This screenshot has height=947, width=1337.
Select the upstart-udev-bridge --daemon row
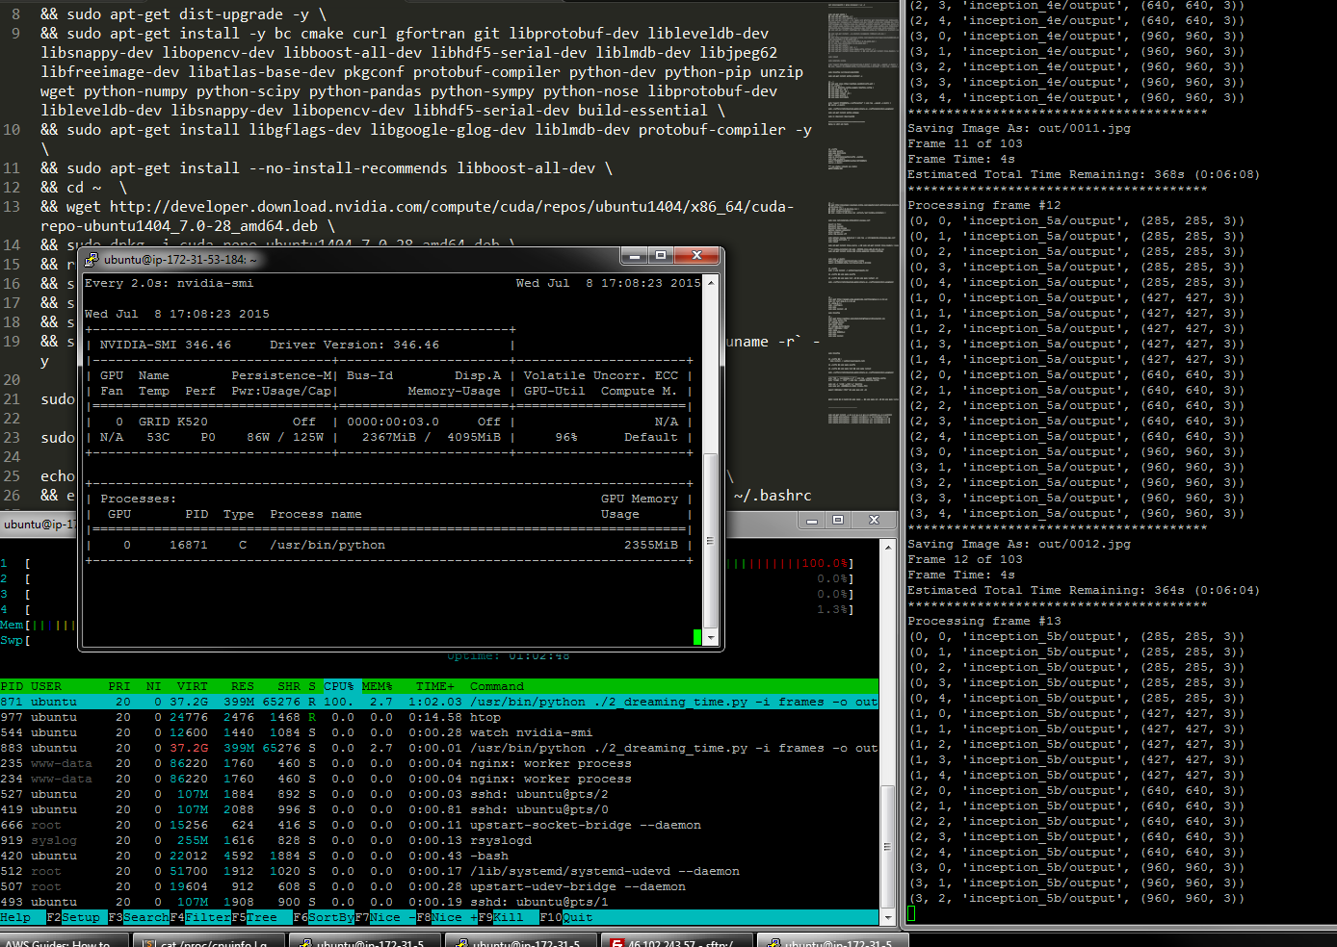click(439, 886)
